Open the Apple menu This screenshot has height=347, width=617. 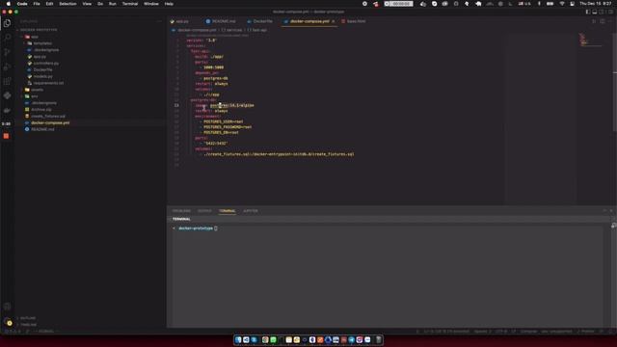9,4
